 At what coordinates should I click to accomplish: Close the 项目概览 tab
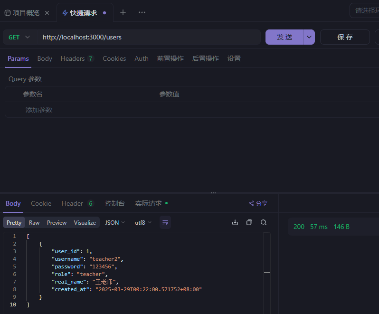pyautogui.click(x=47, y=13)
